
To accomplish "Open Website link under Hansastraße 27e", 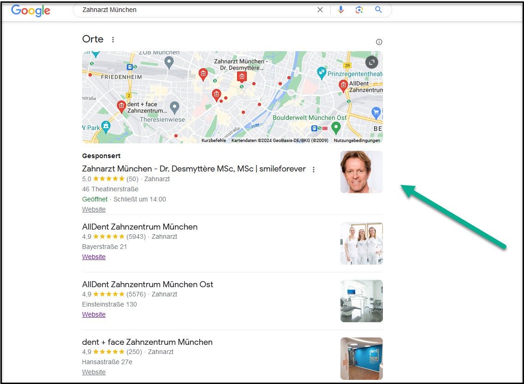I will [94, 372].
